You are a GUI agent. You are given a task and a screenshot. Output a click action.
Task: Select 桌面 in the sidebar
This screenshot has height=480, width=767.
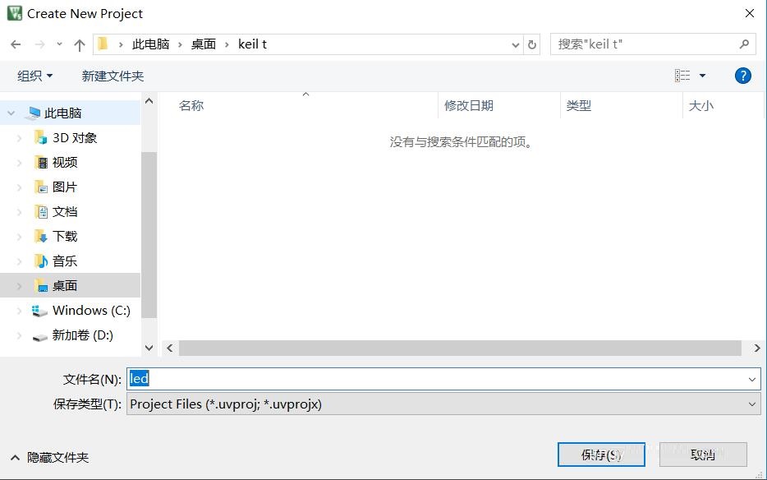[x=65, y=285]
